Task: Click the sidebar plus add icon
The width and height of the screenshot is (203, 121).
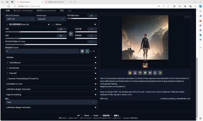Action: (x=201, y=47)
